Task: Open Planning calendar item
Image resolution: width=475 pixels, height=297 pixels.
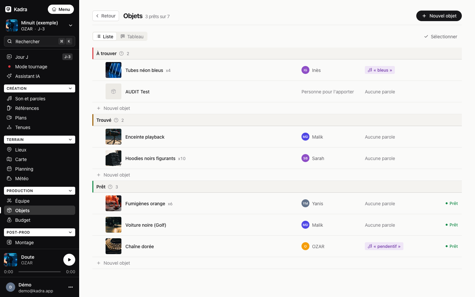Action: 40,169
